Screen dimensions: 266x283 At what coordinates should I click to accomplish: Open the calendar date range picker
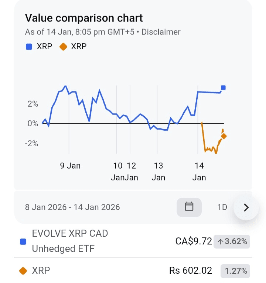click(x=189, y=207)
